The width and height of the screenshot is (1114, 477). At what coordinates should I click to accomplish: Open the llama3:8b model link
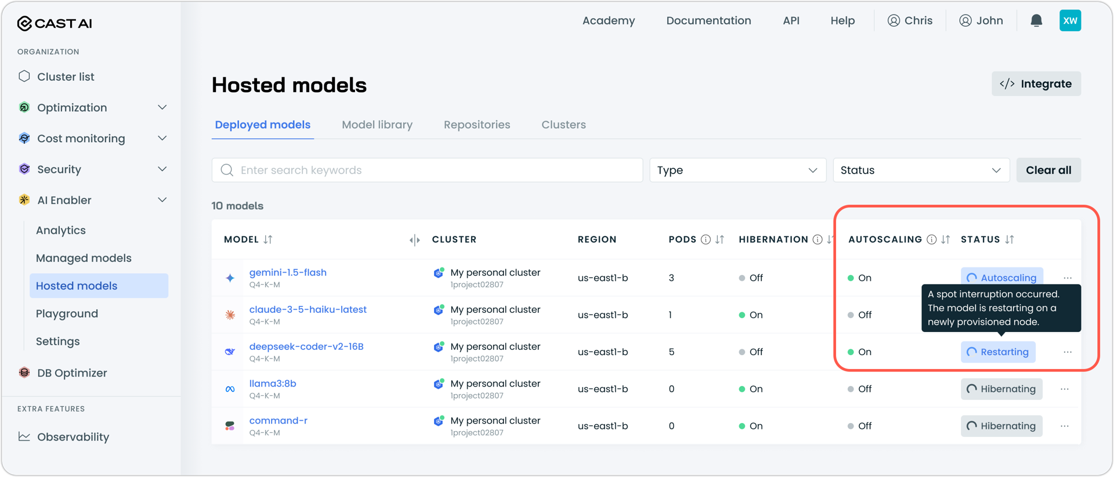coord(273,384)
